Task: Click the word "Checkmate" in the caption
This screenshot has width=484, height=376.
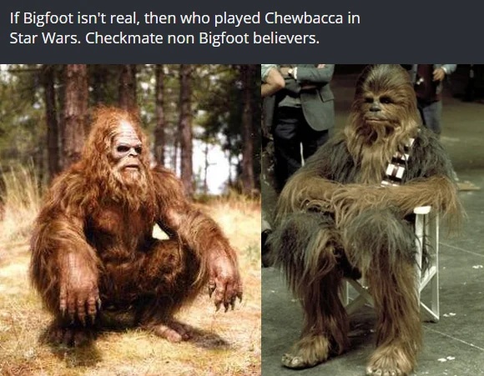Action: tap(124, 38)
